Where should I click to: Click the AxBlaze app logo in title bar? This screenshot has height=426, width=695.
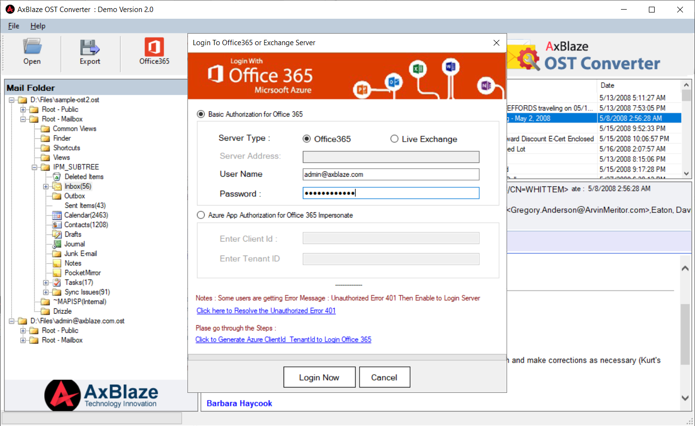tap(10, 9)
